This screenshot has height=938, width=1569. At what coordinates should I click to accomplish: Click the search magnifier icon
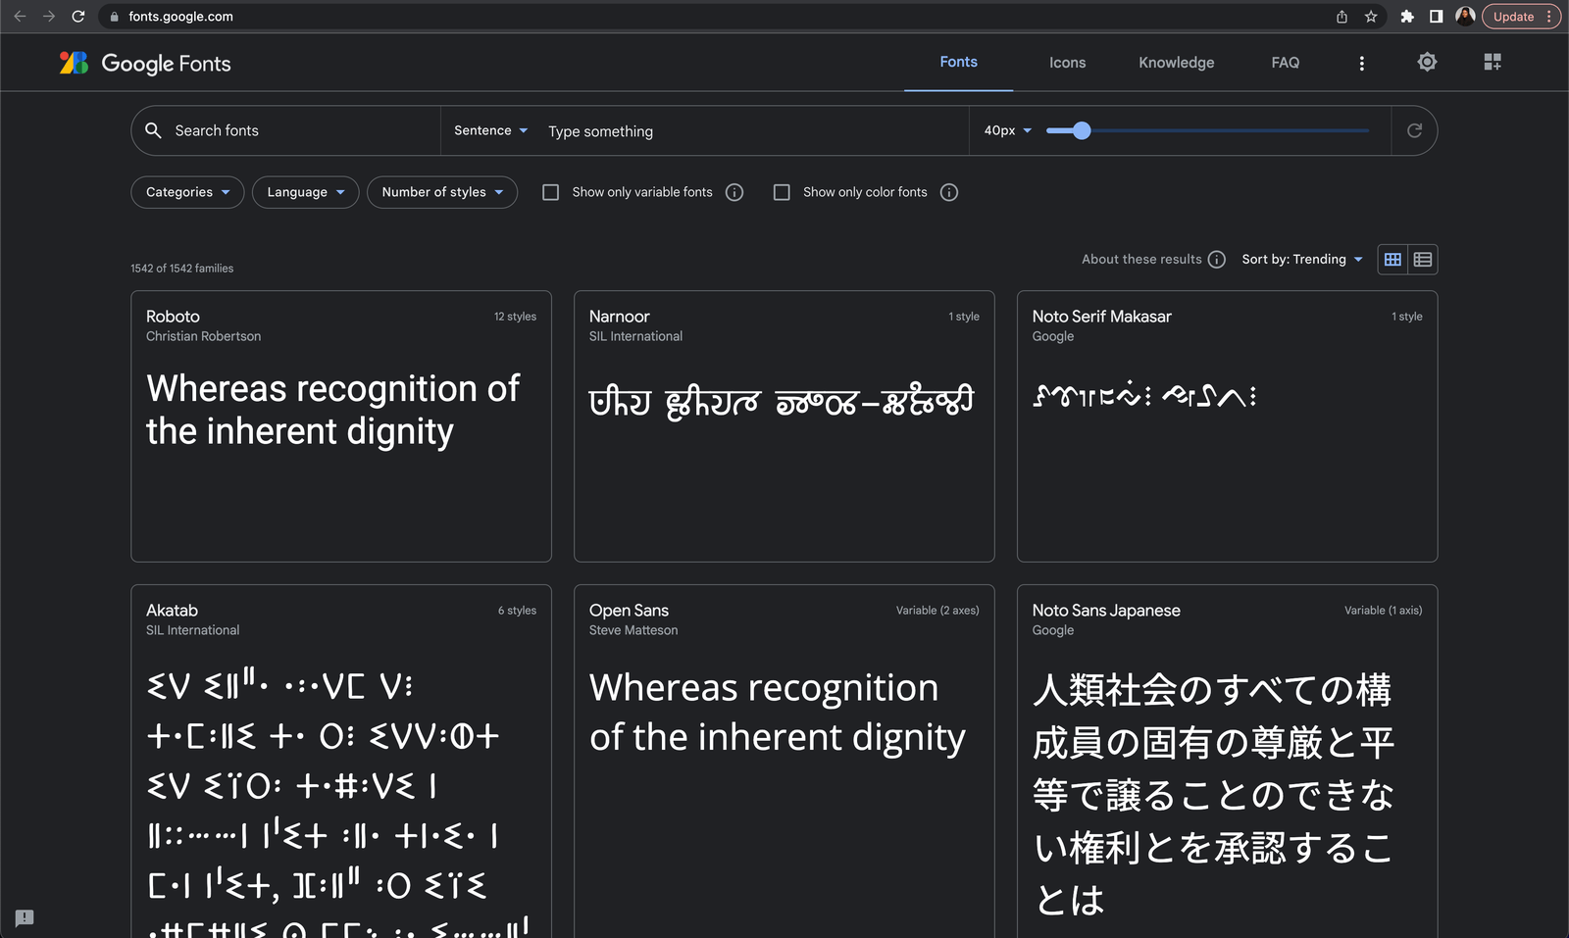click(153, 130)
